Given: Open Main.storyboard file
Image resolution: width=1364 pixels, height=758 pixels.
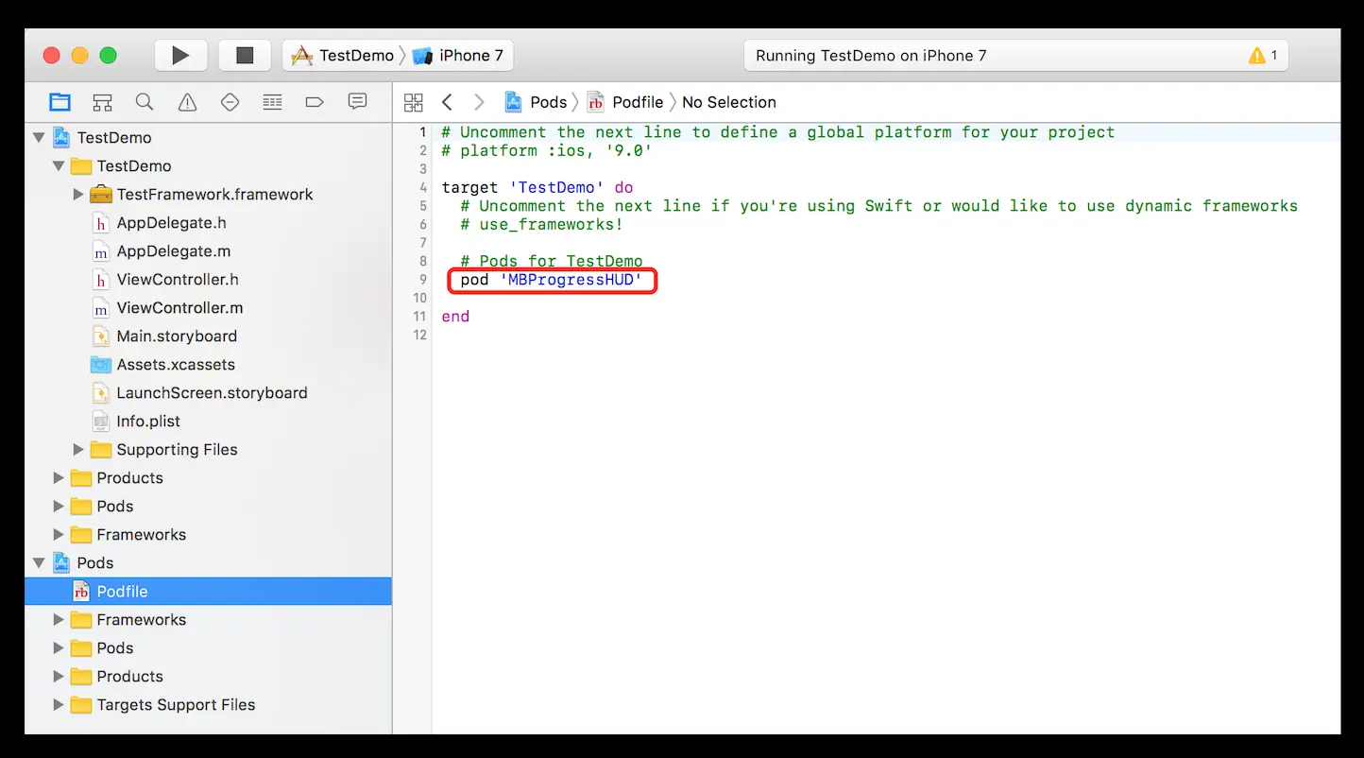Looking at the screenshot, I should 177,336.
